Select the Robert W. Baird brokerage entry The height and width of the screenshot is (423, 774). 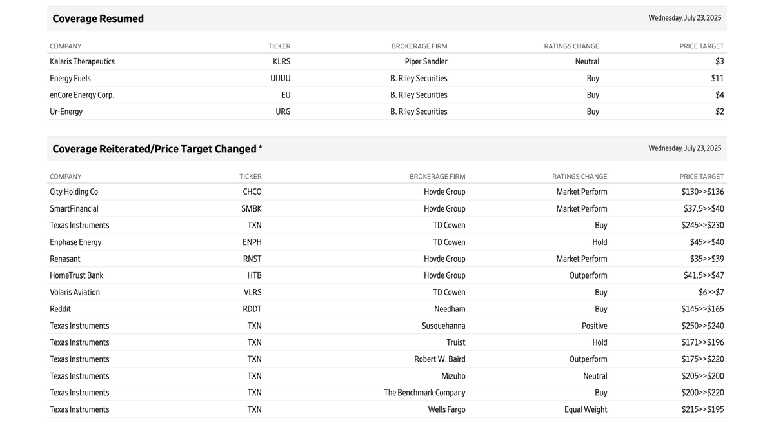click(x=440, y=359)
